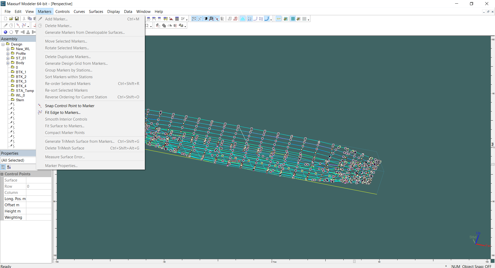Click the Open file folder icon
This screenshot has width=495, height=268.
11,19
